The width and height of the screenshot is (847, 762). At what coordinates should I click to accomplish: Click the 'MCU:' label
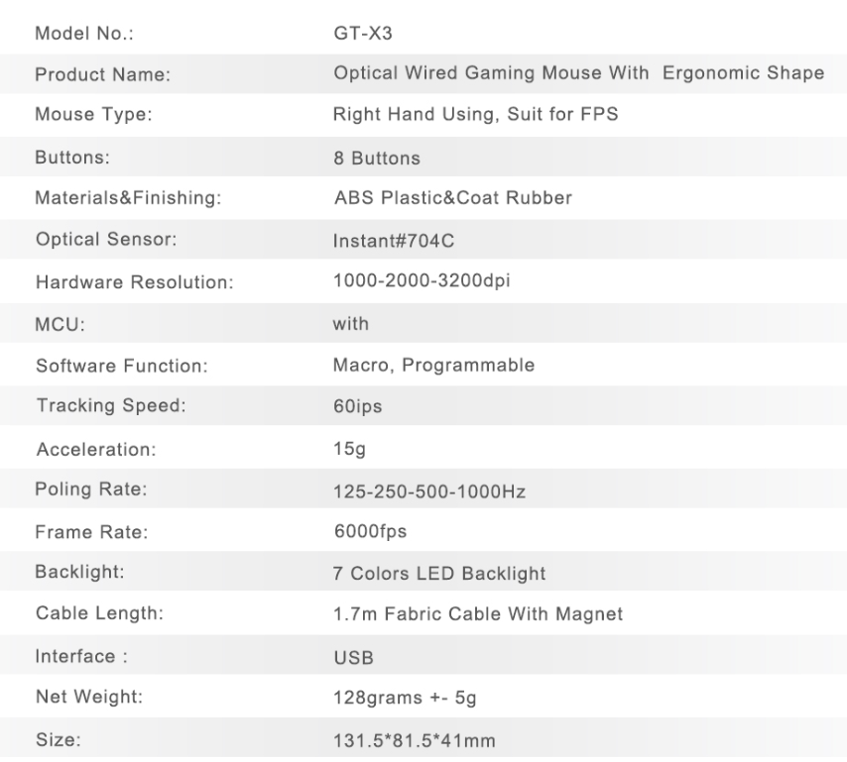[x=56, y=324]
